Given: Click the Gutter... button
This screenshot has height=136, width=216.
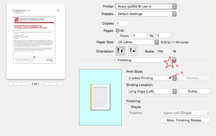Looking at the screenshot, I should [x=194, y=91].
